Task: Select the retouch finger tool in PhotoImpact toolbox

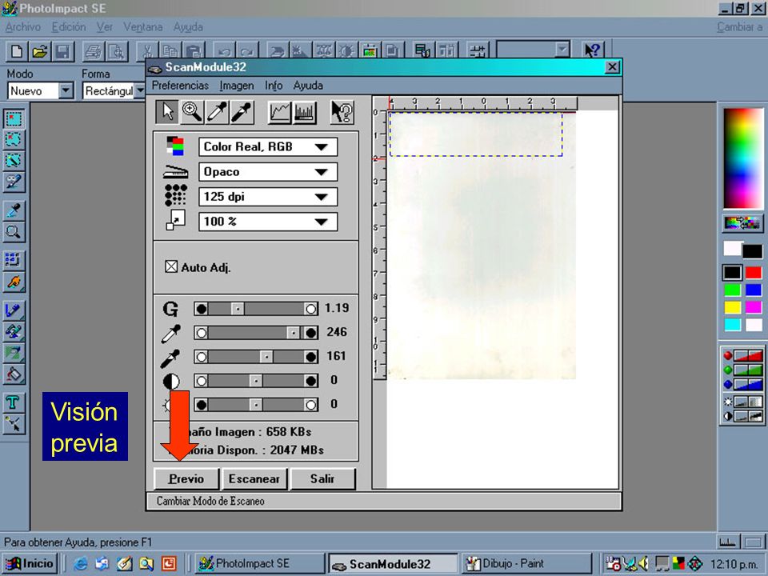Action: (x=14, y=282)
